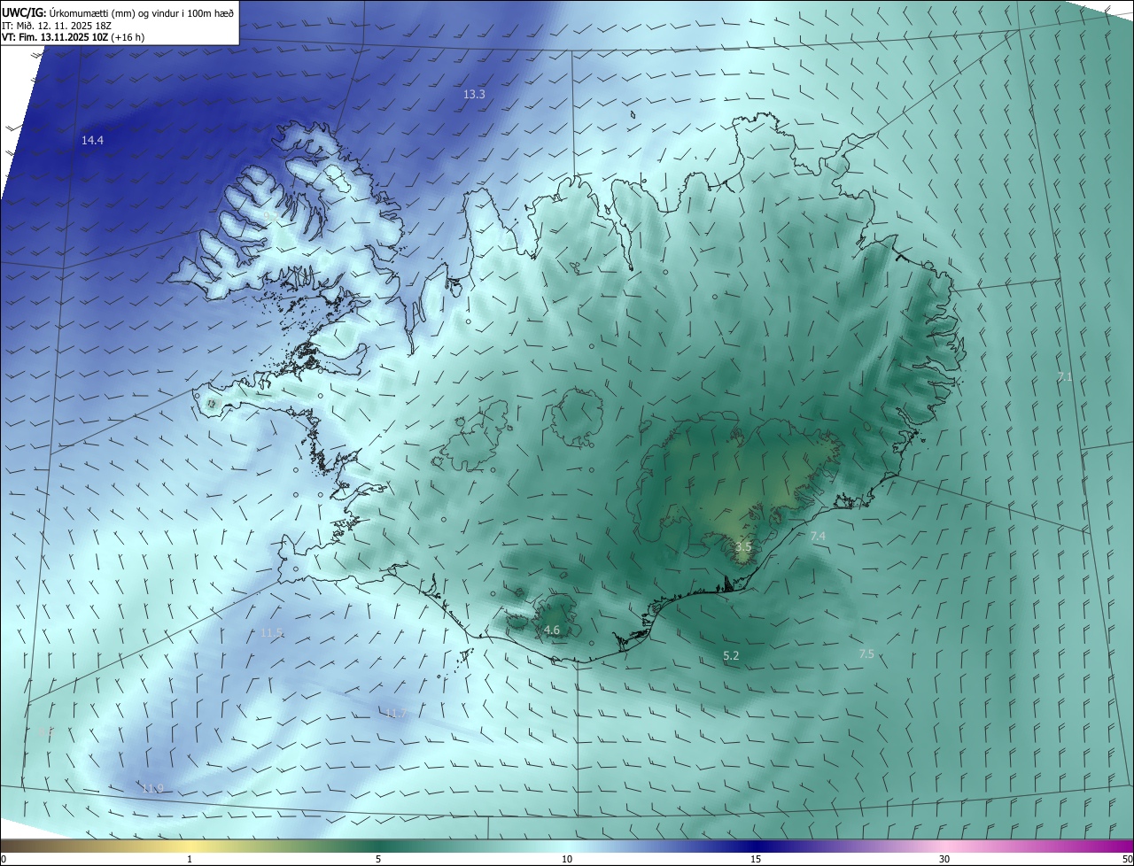The width and height of the screenshot is (1134, 866).
Task: Click the title text "Úrkomumætti (mm) og vindur í 100m hæð"
Action: click(x=142, y=13)
